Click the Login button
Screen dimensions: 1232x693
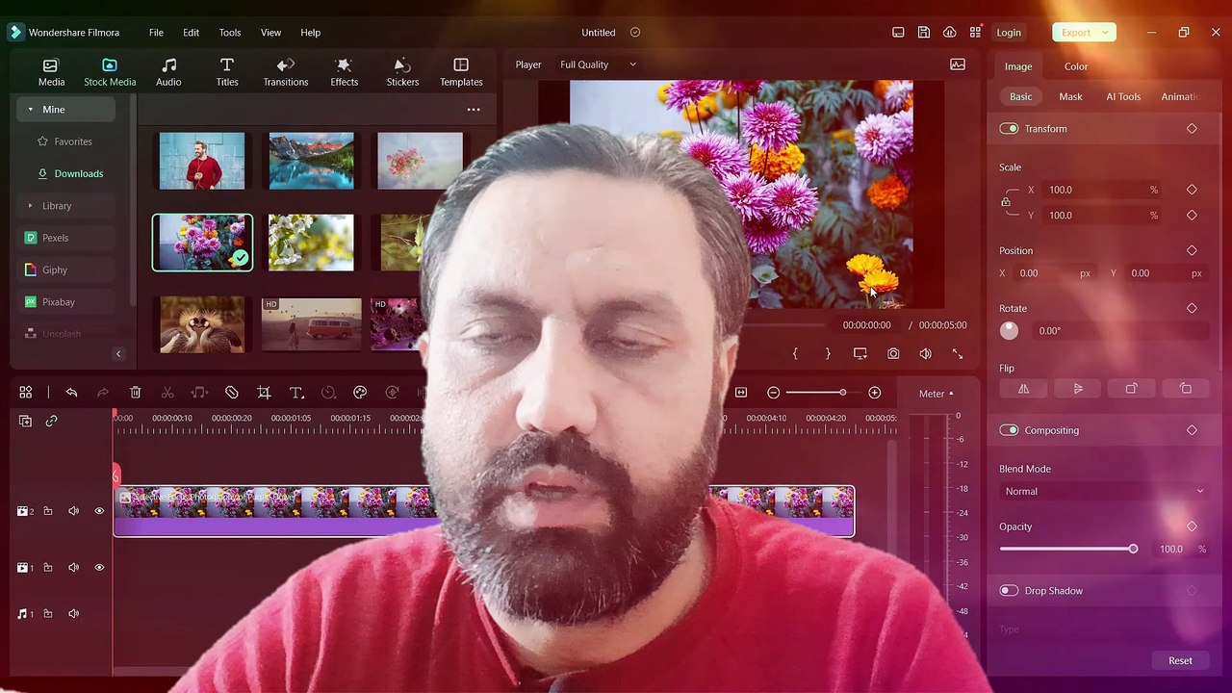click(1009, 33)
